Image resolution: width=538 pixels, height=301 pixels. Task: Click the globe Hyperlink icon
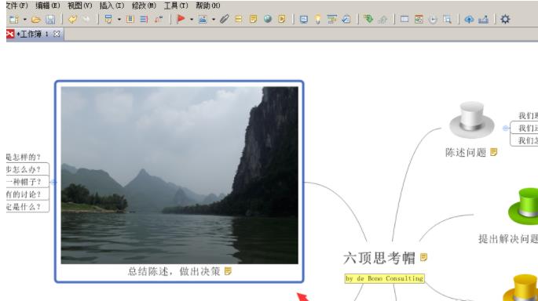click(268, 19)
